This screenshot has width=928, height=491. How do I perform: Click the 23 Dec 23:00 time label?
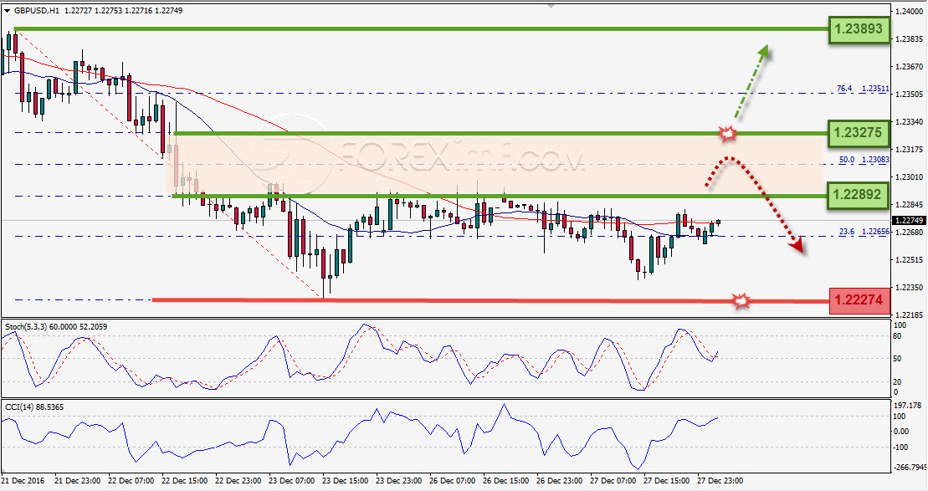[399, 481]
